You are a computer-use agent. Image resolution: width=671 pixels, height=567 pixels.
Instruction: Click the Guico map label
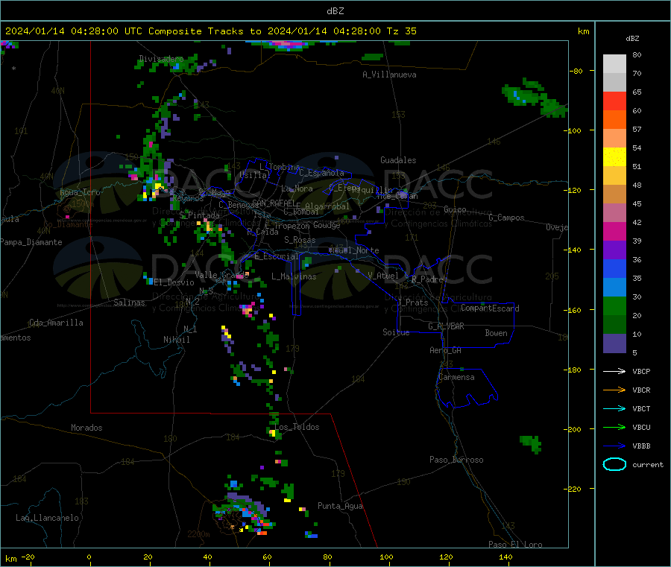[x=455, y=209]
